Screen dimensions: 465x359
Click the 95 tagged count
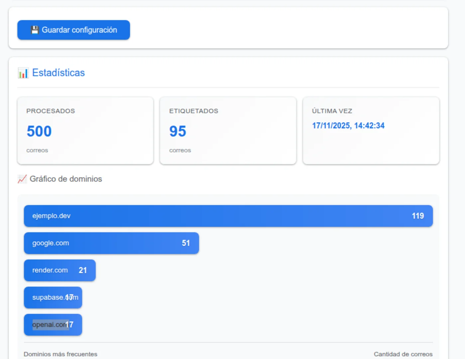click(x=178, y=131)
